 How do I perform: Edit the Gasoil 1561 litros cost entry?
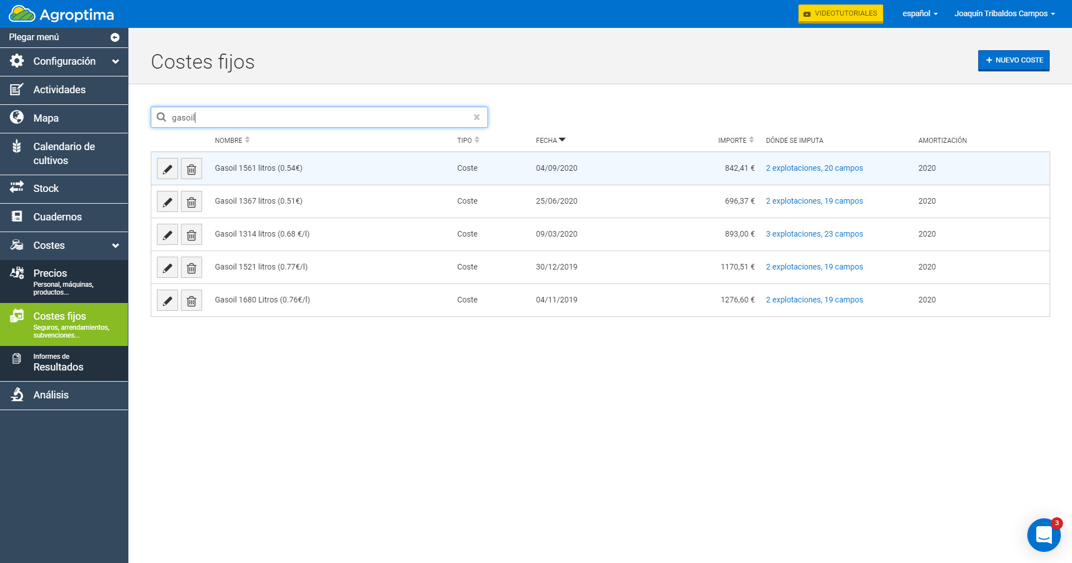(x=167, y=169)
